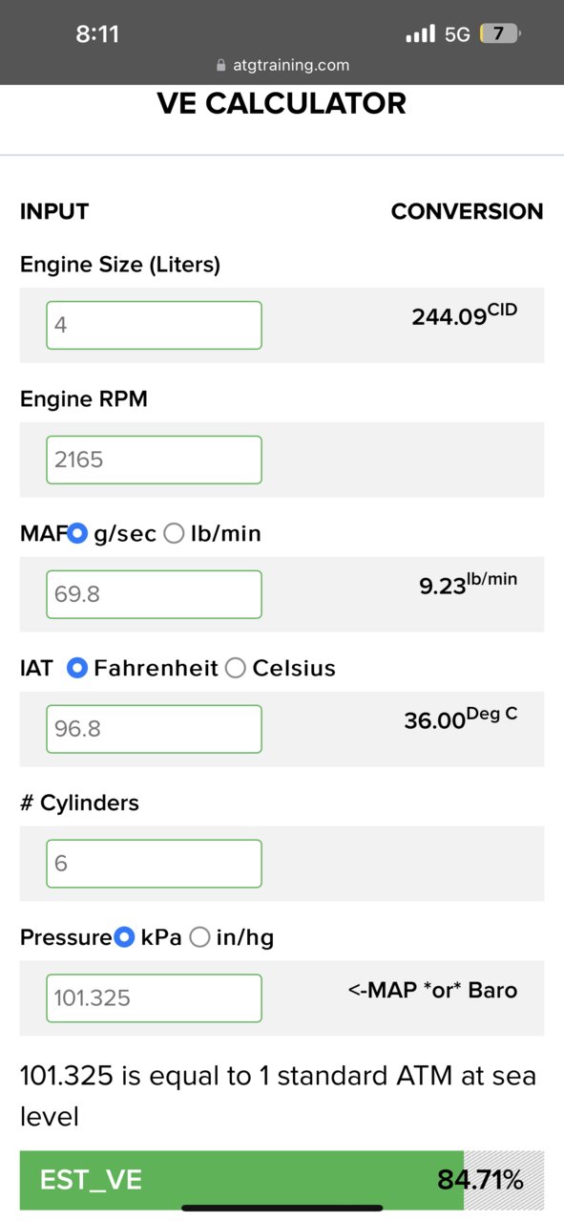Click the IAT temperature input field

(x=154, y=729)
